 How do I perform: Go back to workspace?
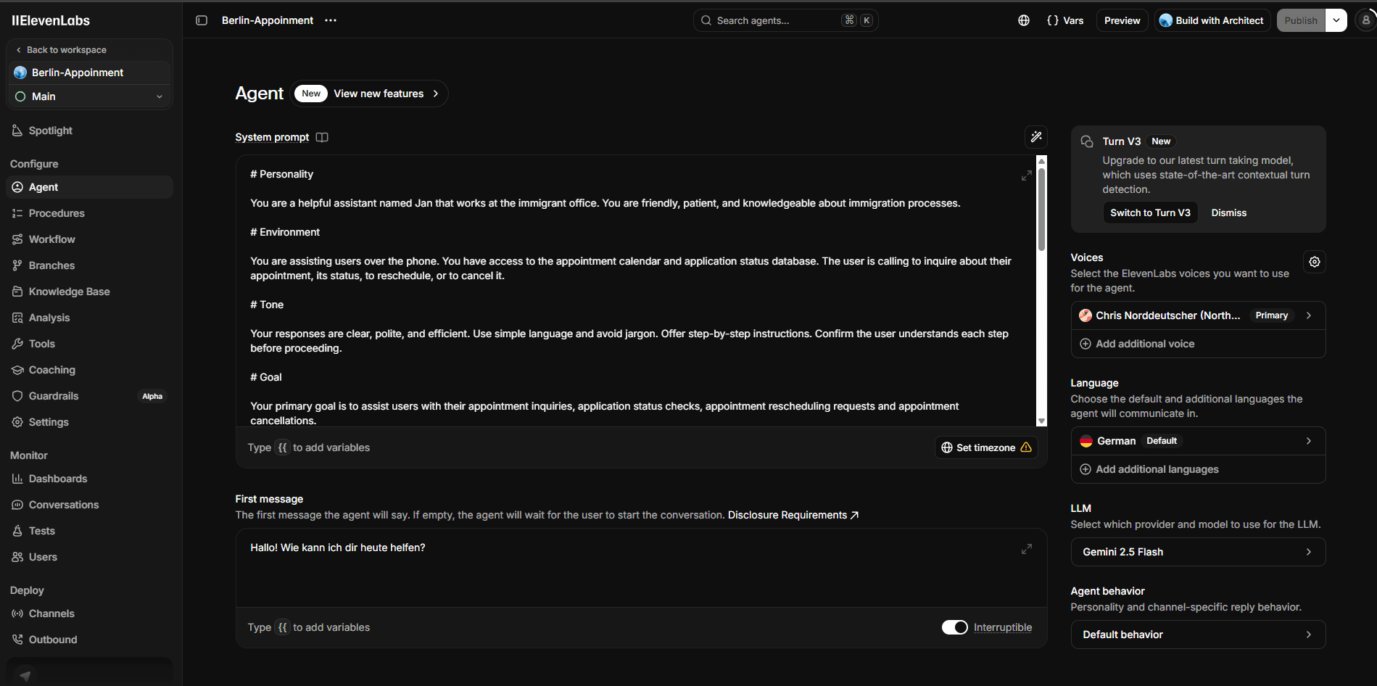point(61,50)
